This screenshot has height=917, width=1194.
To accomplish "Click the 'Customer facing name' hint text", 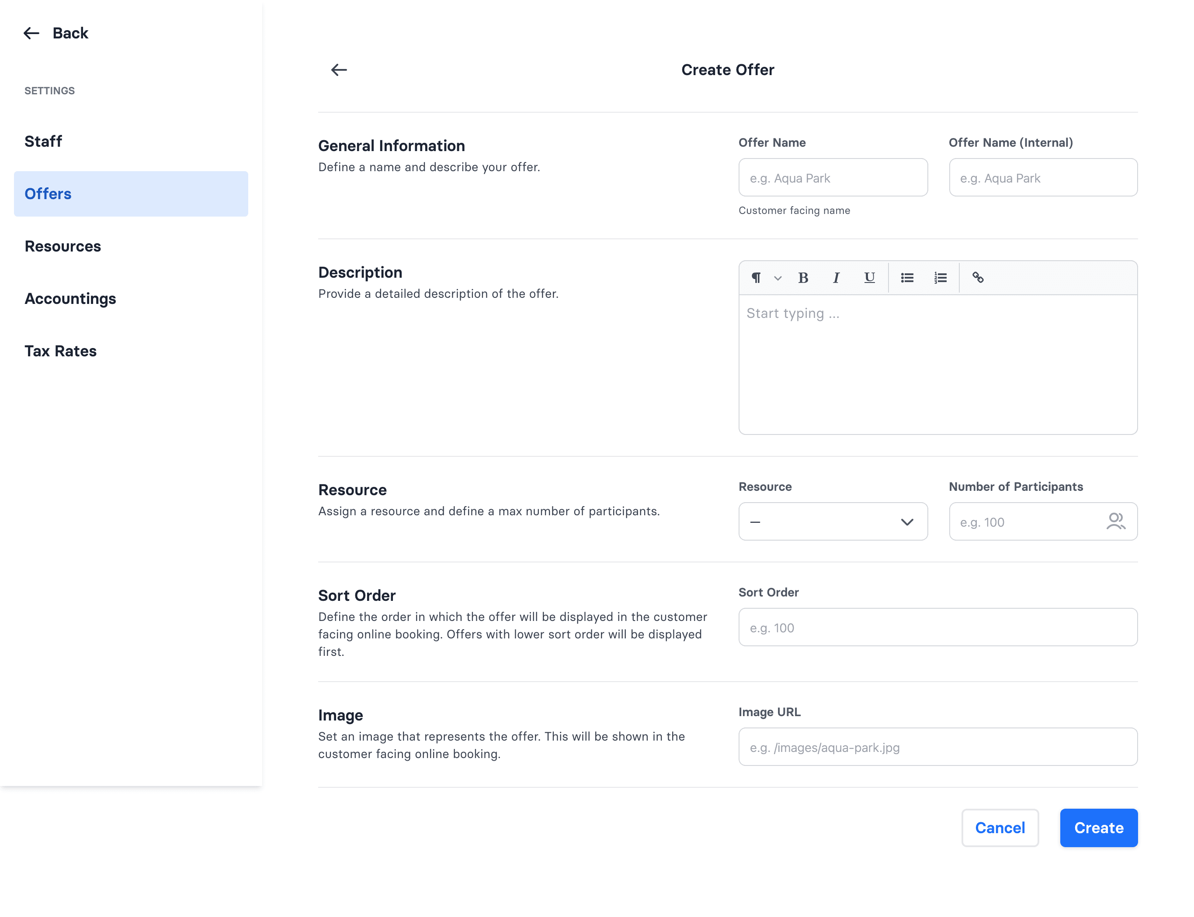I will [794, 210].
